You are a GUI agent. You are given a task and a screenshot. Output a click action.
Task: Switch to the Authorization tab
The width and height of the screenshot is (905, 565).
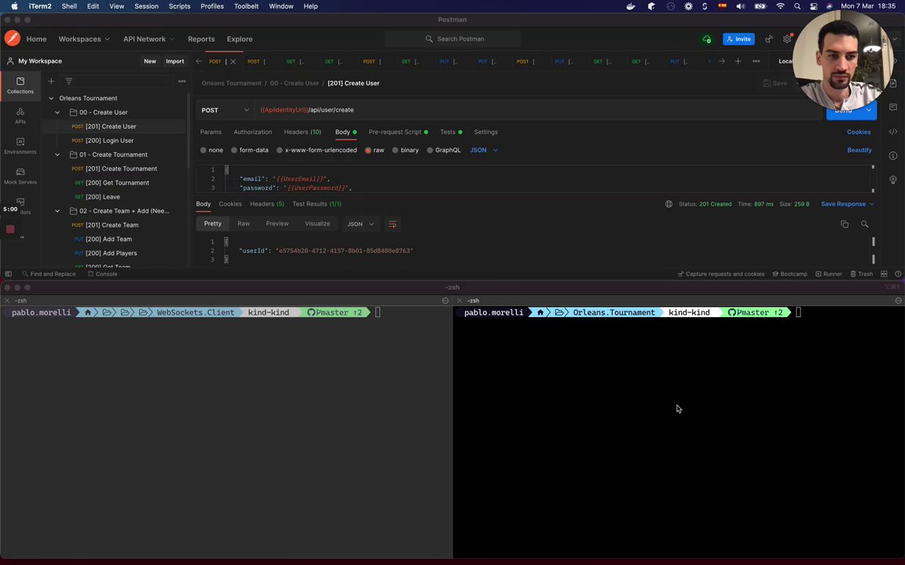(253, 132)
